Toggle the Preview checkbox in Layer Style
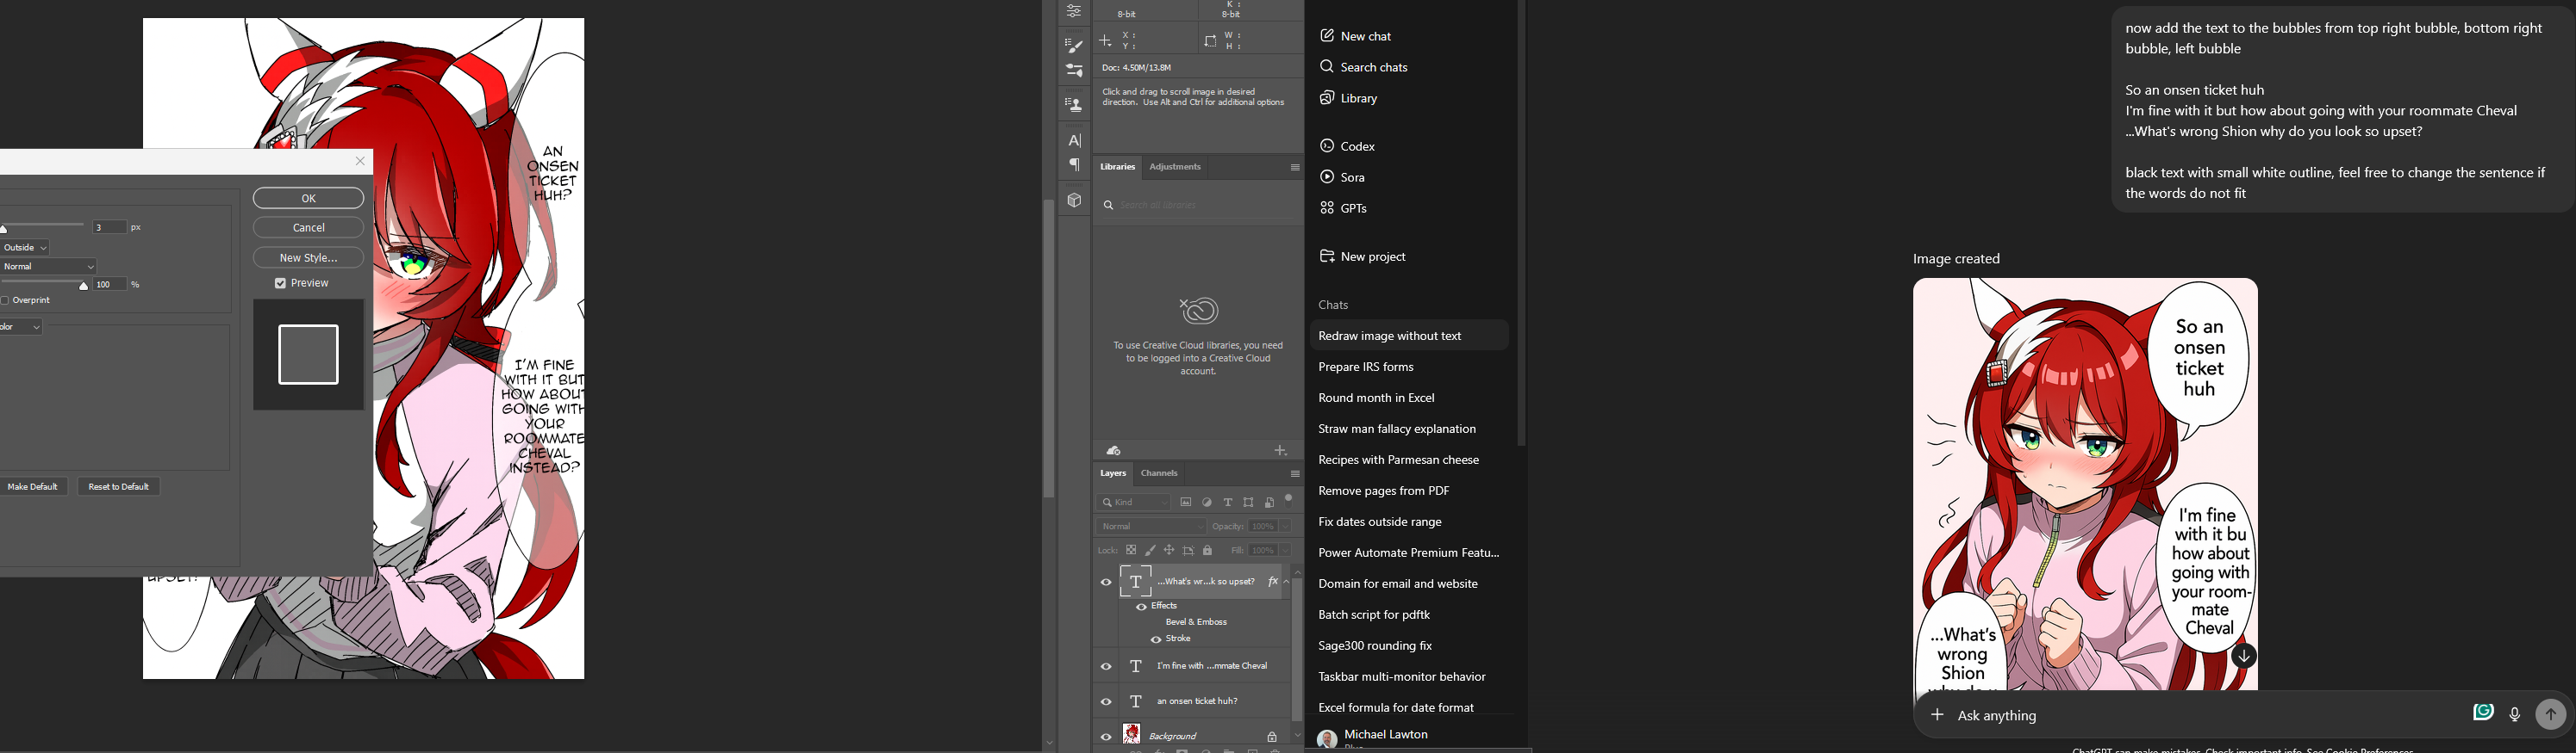 pyautogui.click(x=281, y=284)
